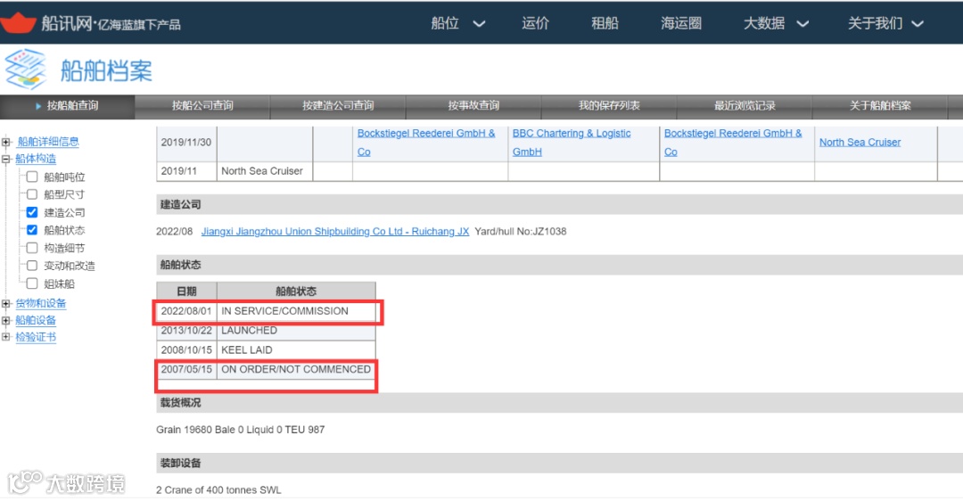Click the Grain 19680 Bale 0 cargo text
The image size is (963, 501).
coord(240,430)
